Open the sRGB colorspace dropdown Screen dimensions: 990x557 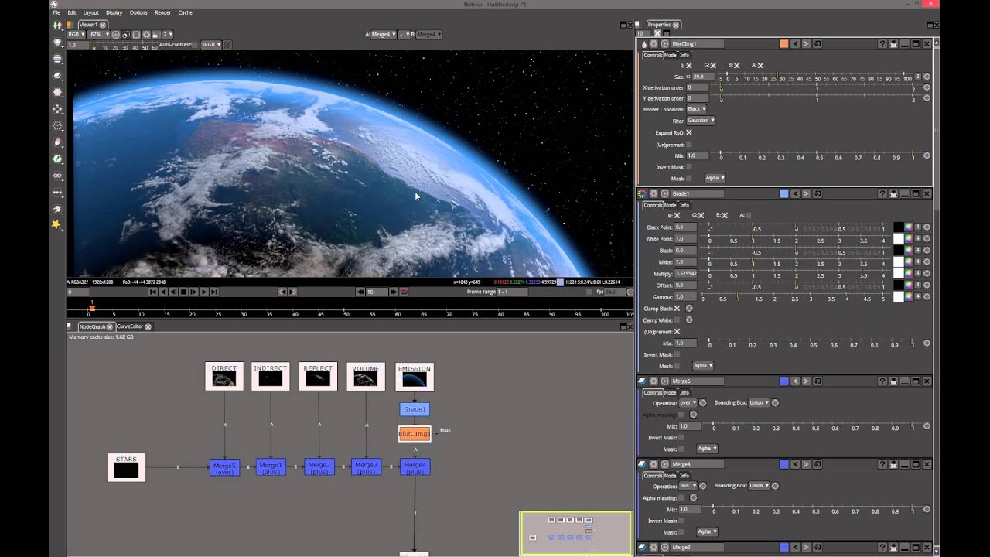point(211,45)
